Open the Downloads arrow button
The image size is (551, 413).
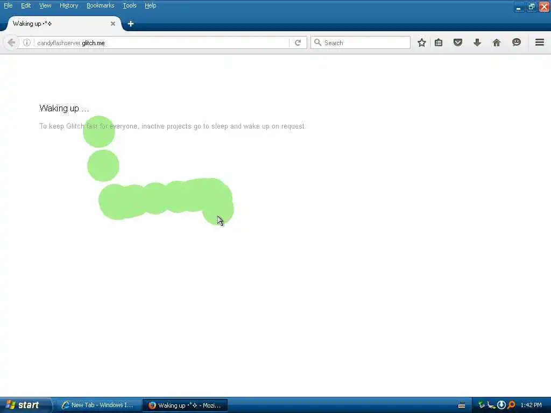[477, 43]
